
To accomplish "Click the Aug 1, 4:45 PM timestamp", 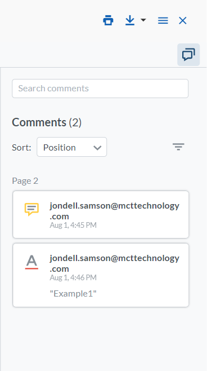I will click(x=73, y=225).
